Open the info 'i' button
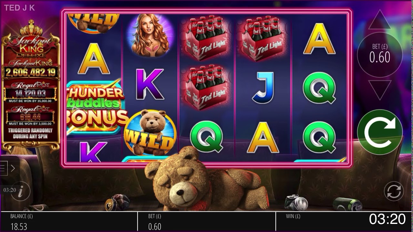Image resolution: width=413 pixels, height=232 pixels. 21,192
